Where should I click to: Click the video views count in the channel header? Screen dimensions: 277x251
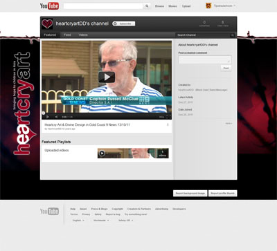(223, 24)
